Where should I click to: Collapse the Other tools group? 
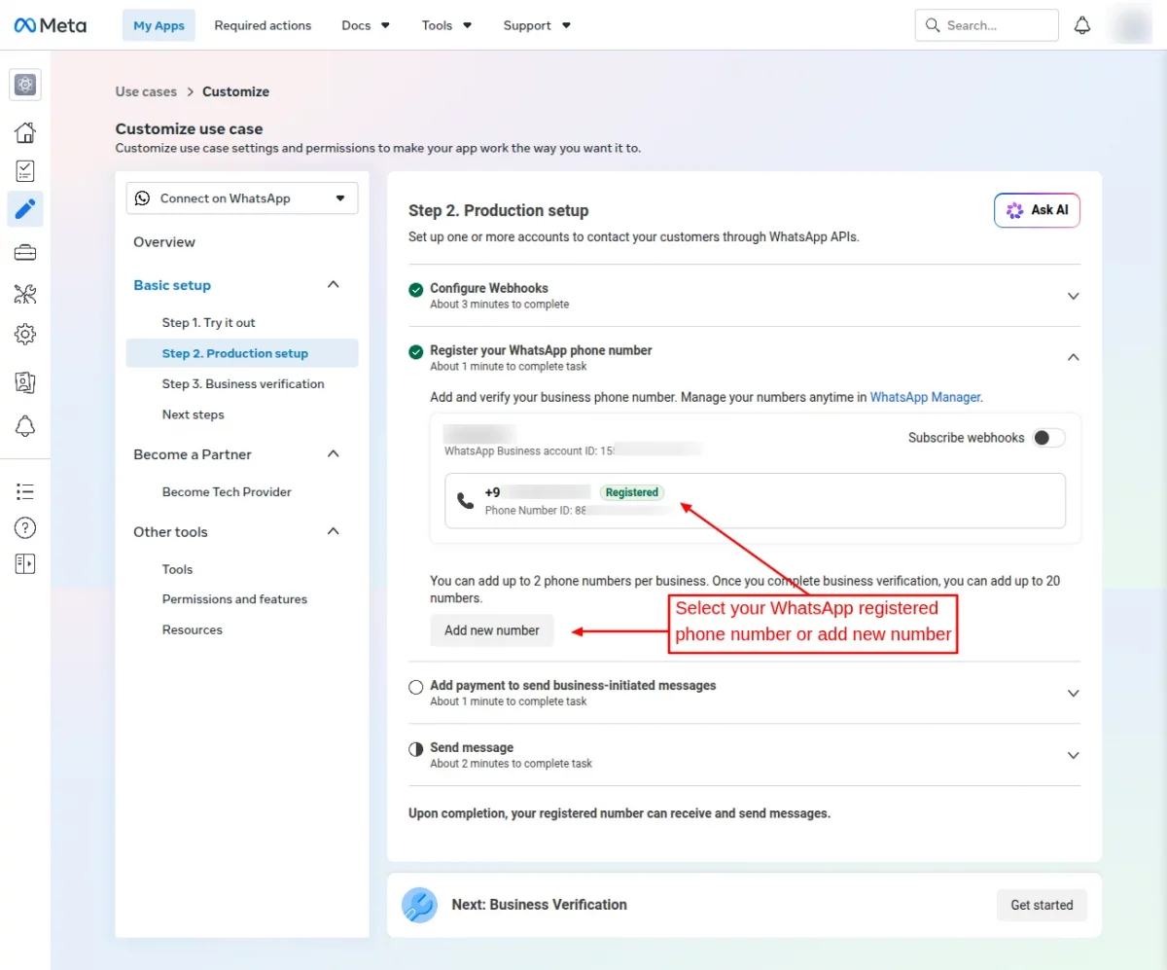(333, 531)
